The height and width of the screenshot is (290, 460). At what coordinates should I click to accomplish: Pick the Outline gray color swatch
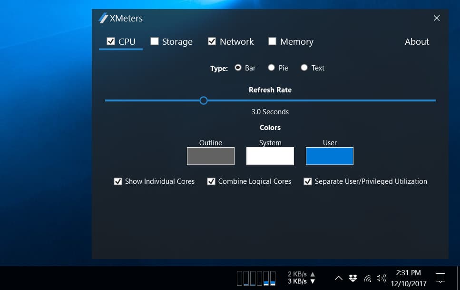(211, 156)
